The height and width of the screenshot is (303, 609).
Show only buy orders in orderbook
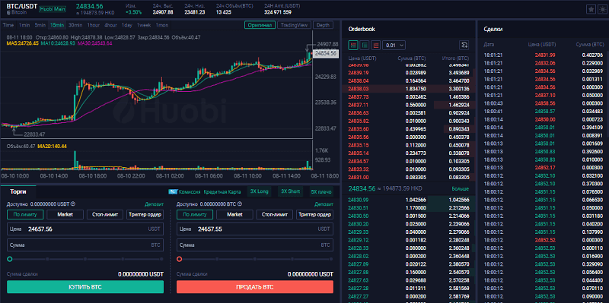[x=365, y=46]
